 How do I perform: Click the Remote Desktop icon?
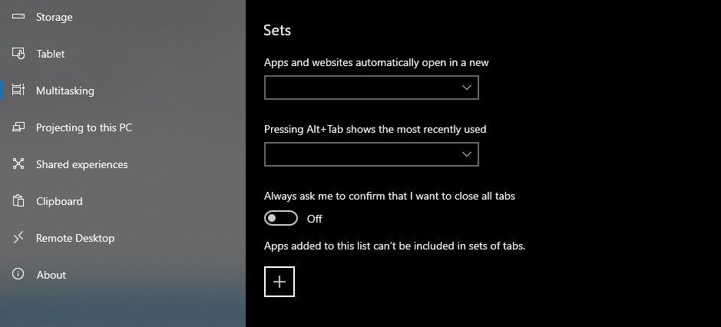pos(19,238)
